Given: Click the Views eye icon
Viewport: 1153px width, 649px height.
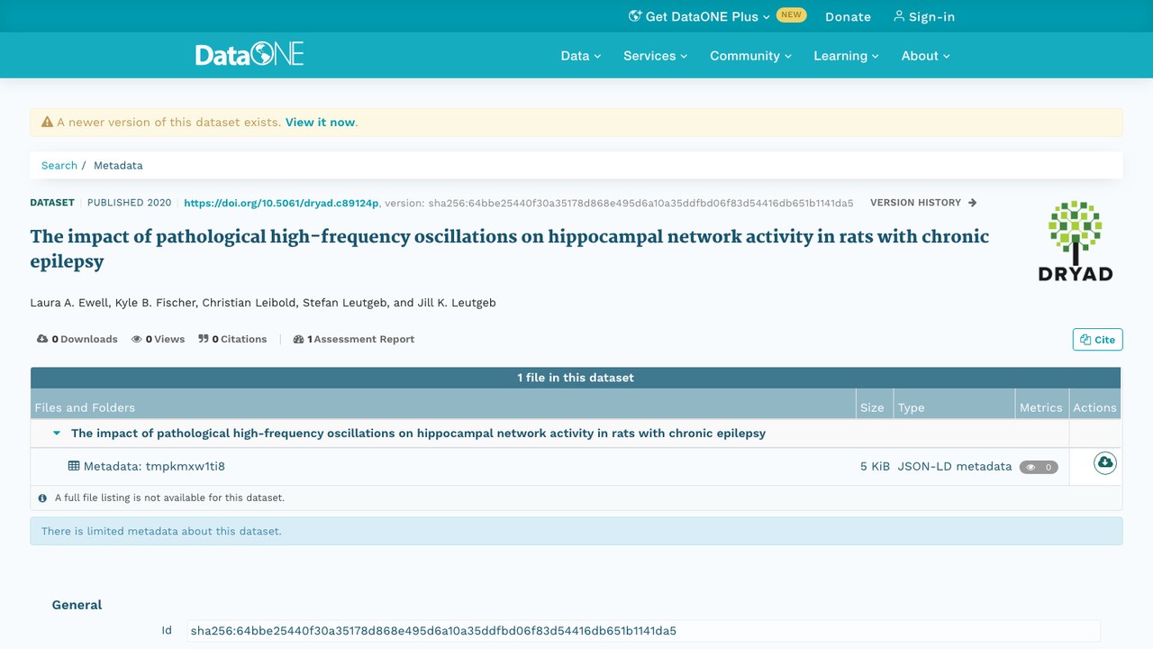Looking at the screenshot, I should (137, 340).
